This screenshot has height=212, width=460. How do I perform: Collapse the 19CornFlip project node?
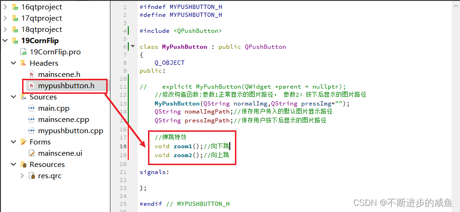click(5, 40)
